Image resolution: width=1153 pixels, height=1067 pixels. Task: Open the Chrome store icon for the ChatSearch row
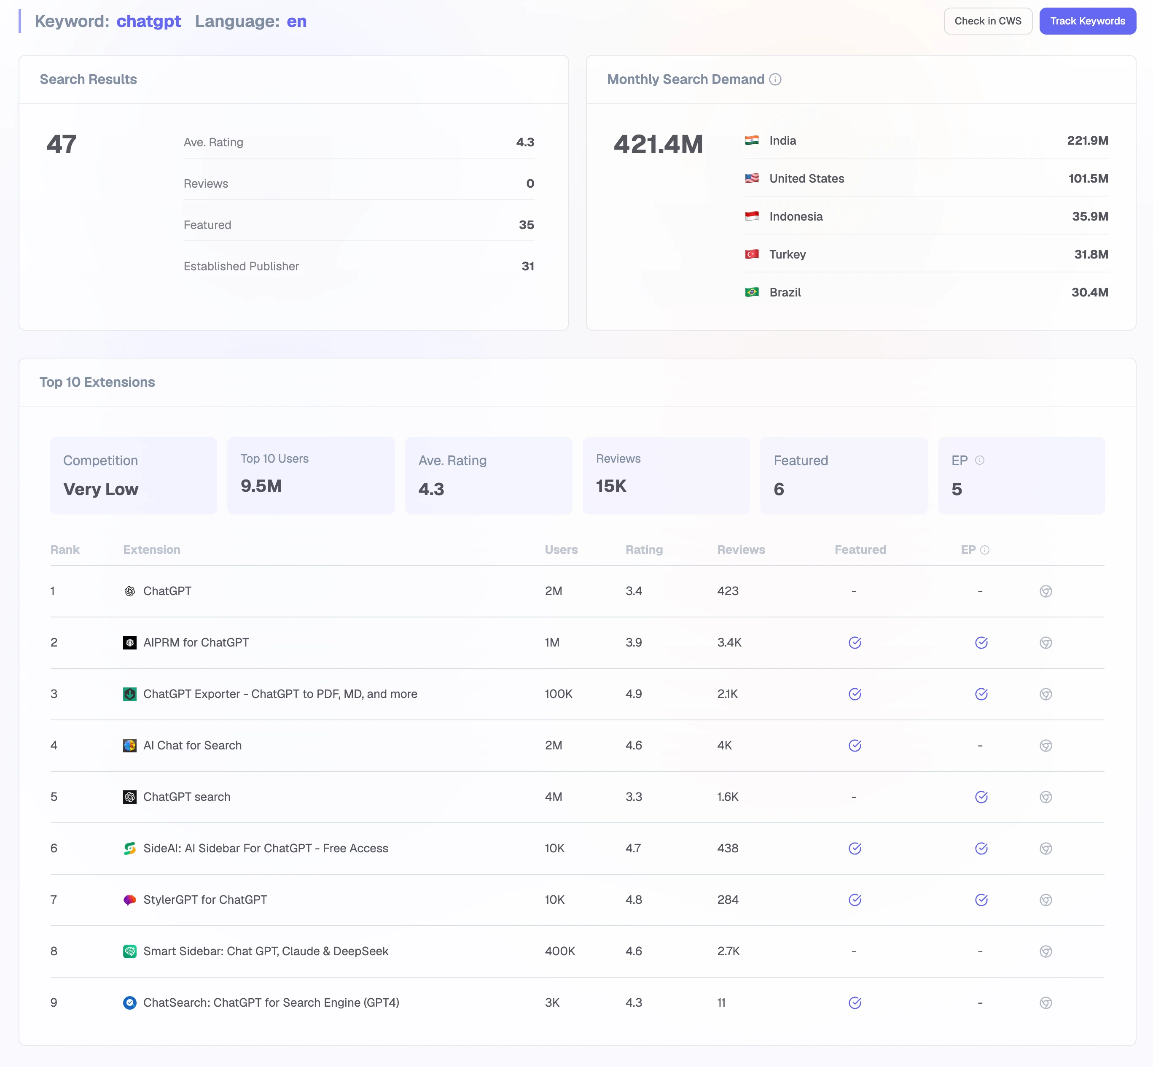click(x=1045, y=1003)
